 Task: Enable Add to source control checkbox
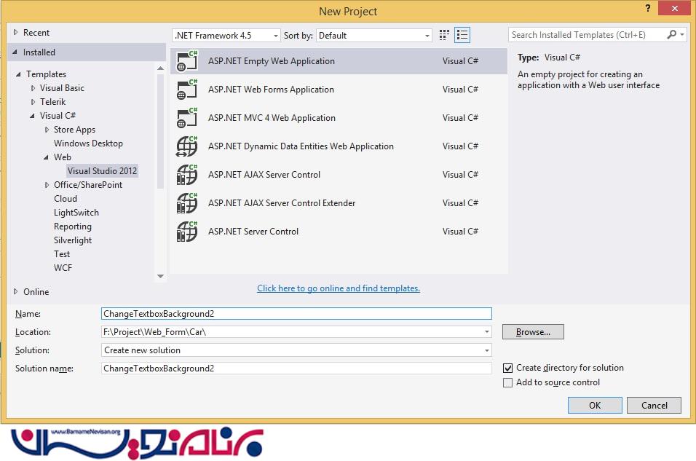[508, 383]
